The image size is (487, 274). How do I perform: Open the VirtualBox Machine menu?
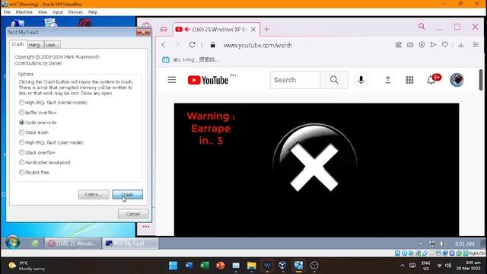pos(24,12)
